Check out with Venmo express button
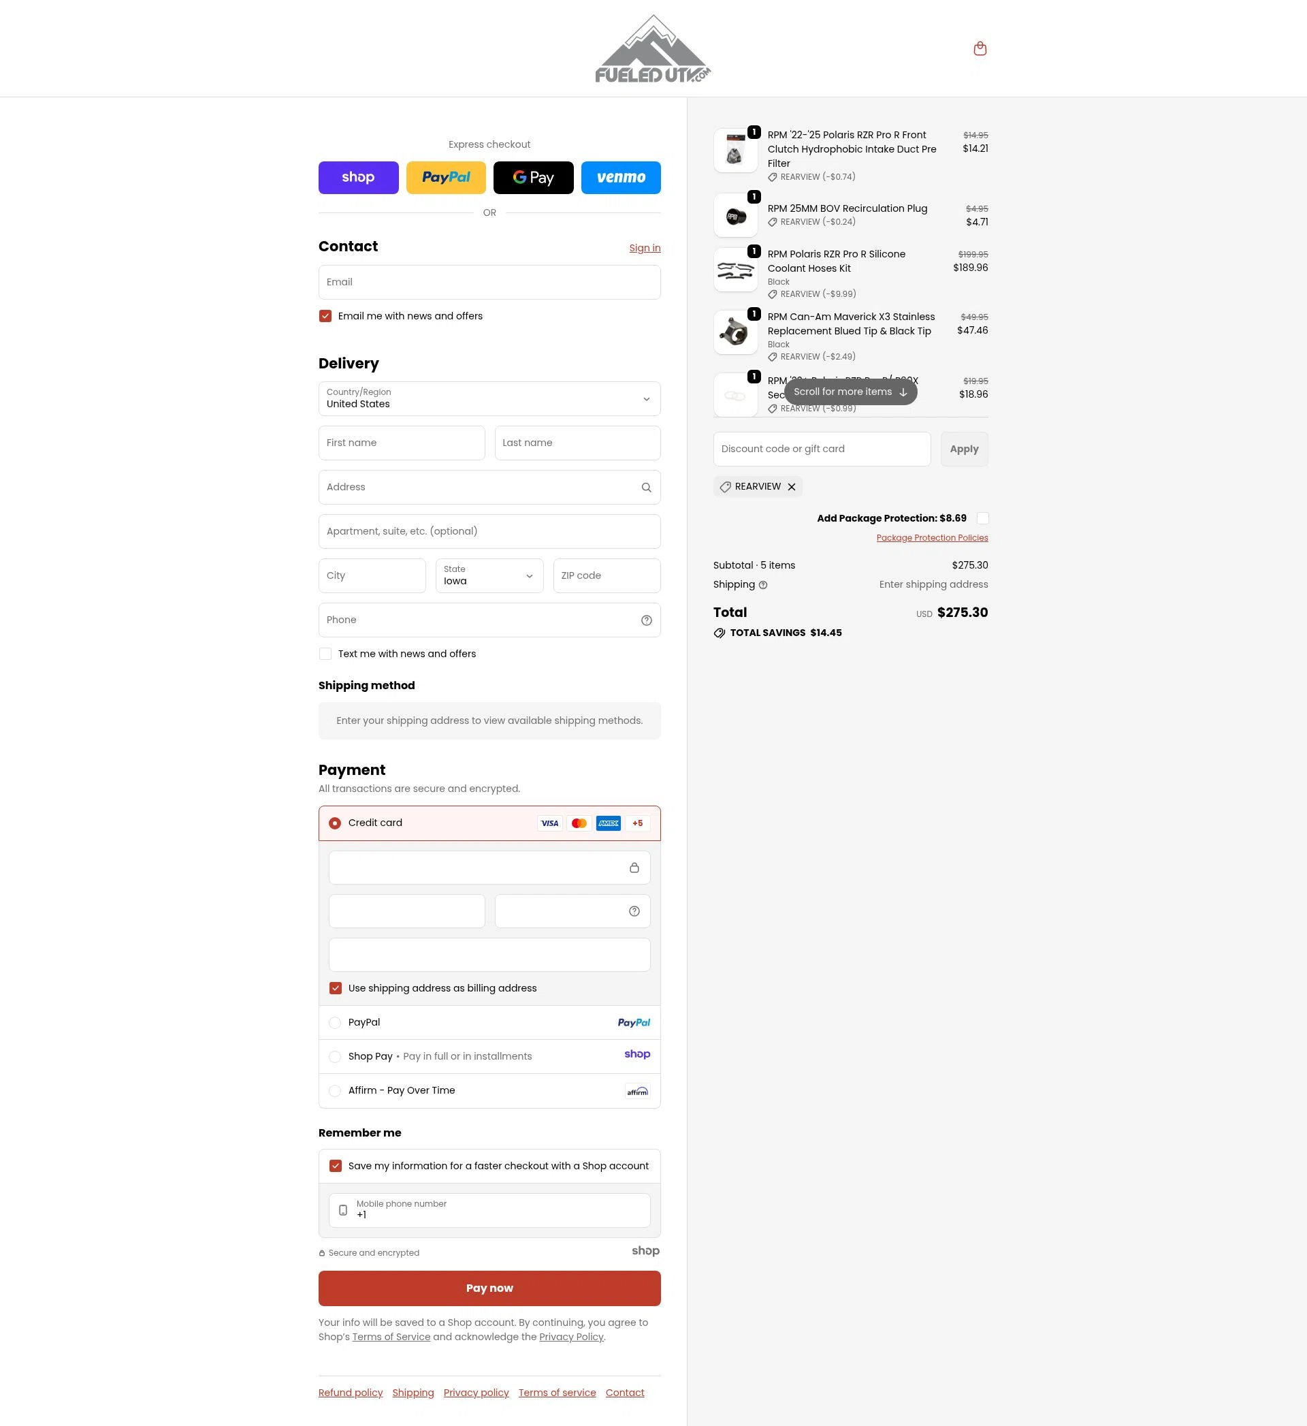The image size is (1307, 1426). tap(620, 178)
